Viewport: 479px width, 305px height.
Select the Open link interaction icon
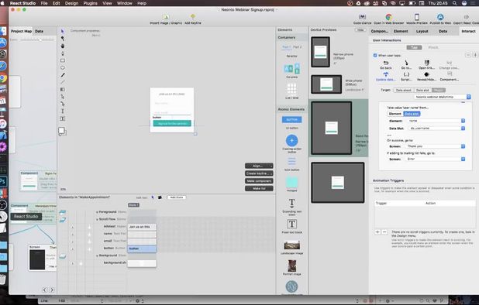[x=427, y=63]
